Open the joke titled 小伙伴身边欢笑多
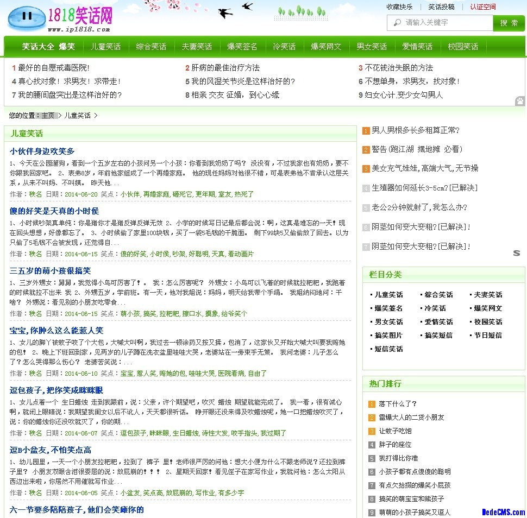 pyautogui.click(x=42, y=151)
